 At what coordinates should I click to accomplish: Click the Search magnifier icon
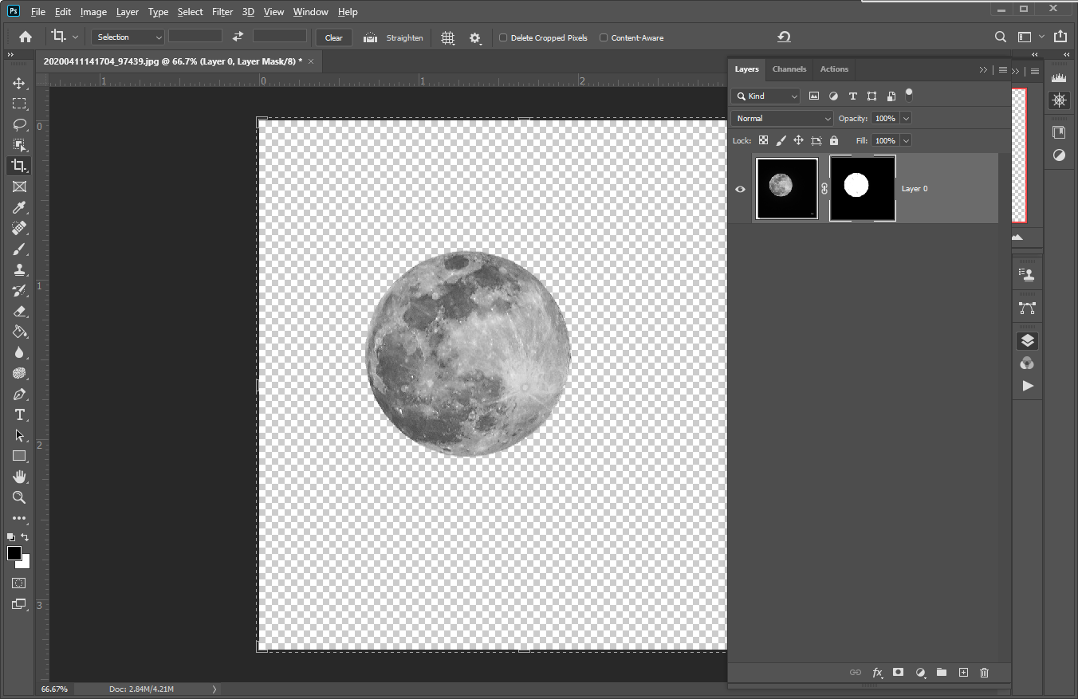tap(1001, 37)
